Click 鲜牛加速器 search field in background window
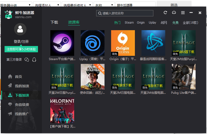 pos(136,5)
